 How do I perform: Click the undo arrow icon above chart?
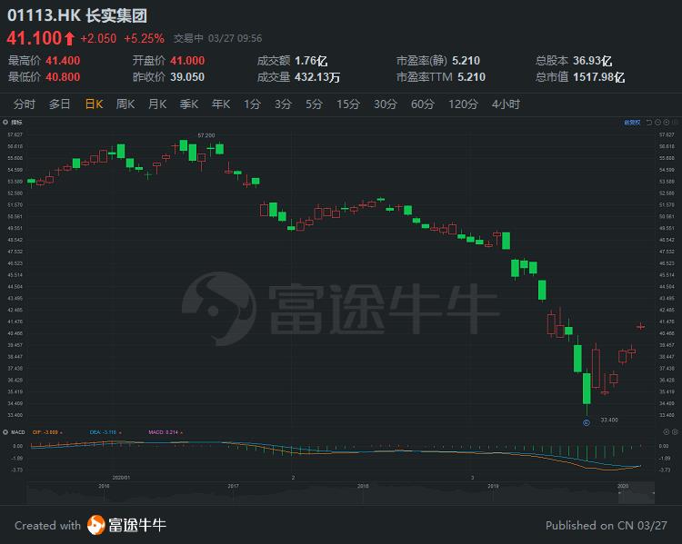click(649, 123)
